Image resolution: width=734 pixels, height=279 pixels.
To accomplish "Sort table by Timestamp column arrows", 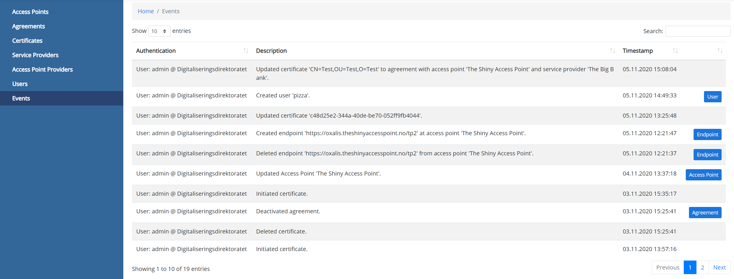I will pos(675,51).
